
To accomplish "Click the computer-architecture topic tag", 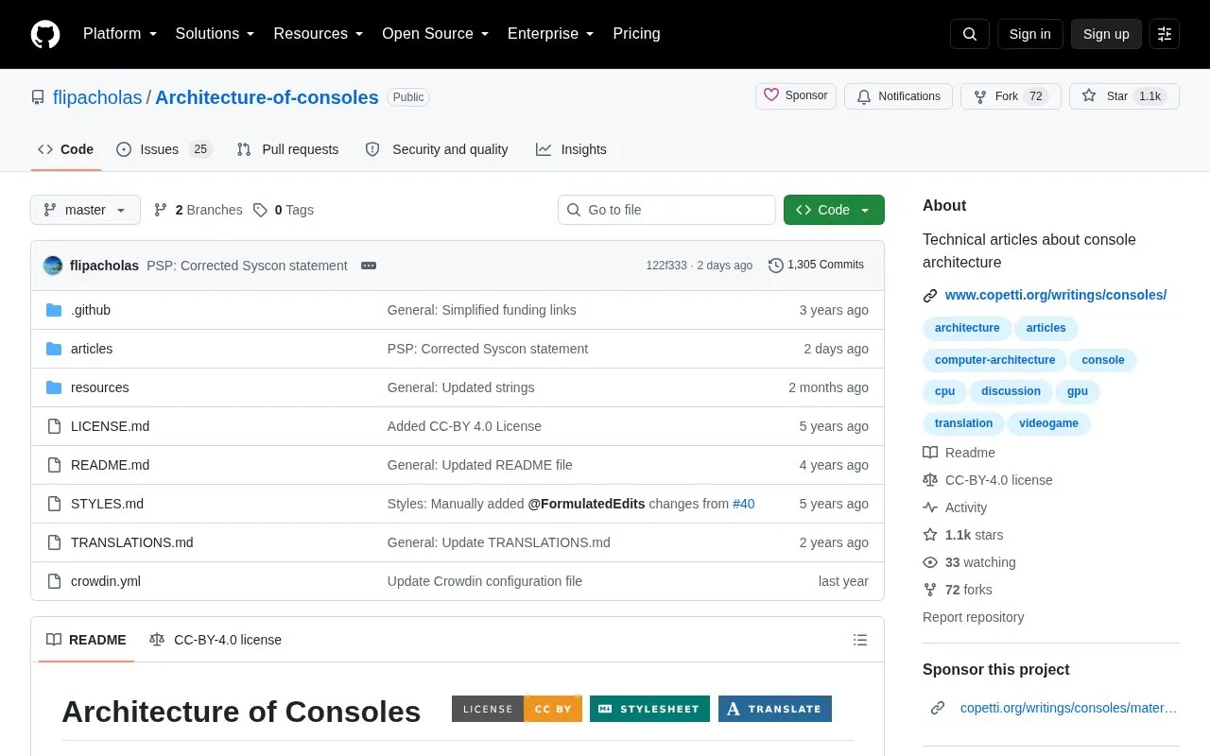I will click(x=994, y=360).
